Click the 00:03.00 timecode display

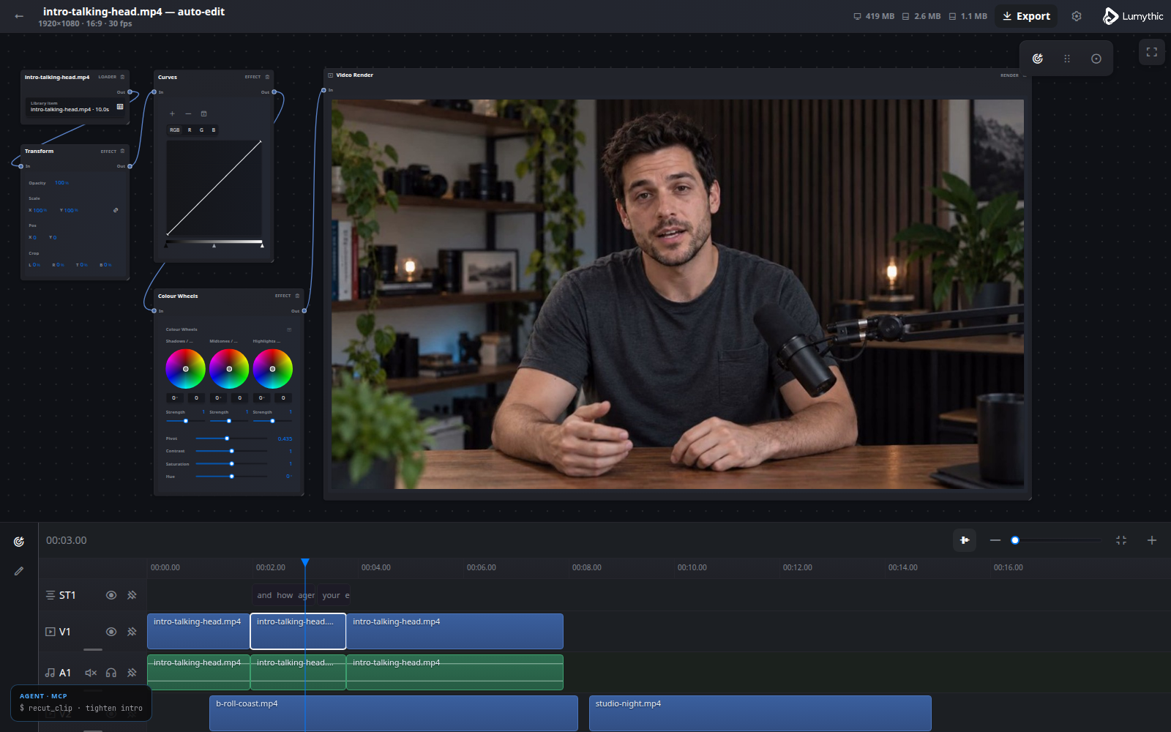(67, 540)
